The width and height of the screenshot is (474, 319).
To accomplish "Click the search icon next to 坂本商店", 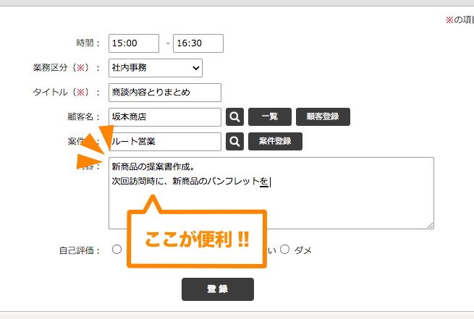I will click(234, 116).
